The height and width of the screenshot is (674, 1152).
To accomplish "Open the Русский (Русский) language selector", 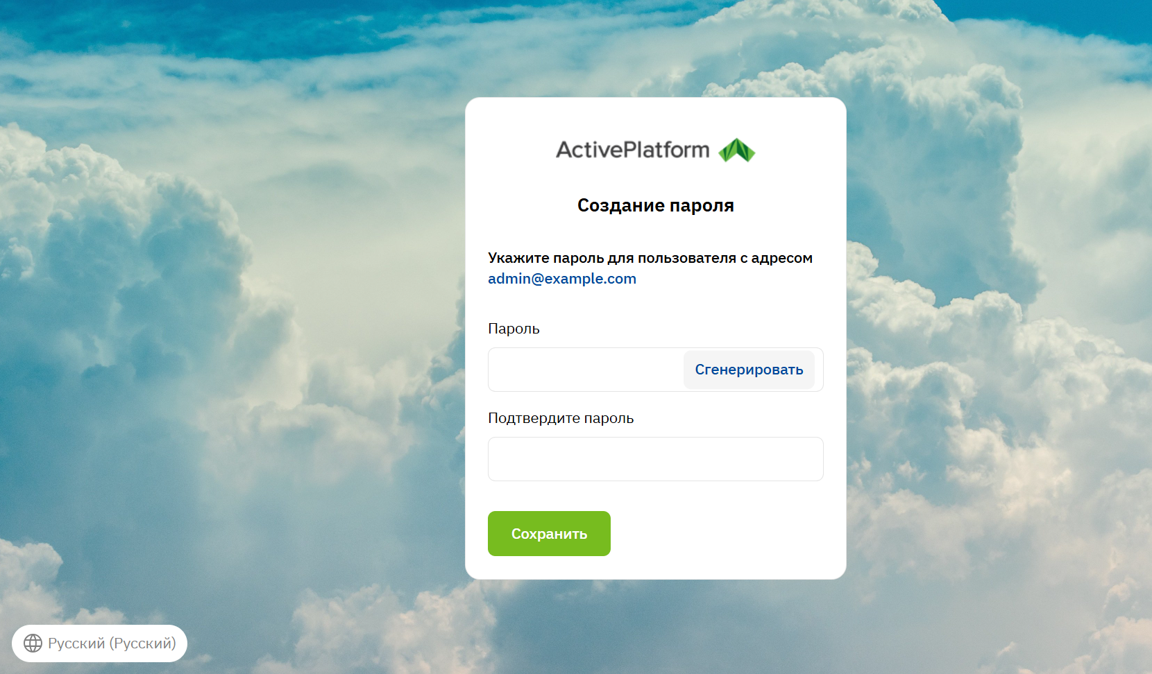I will click(x=99, y=643).
